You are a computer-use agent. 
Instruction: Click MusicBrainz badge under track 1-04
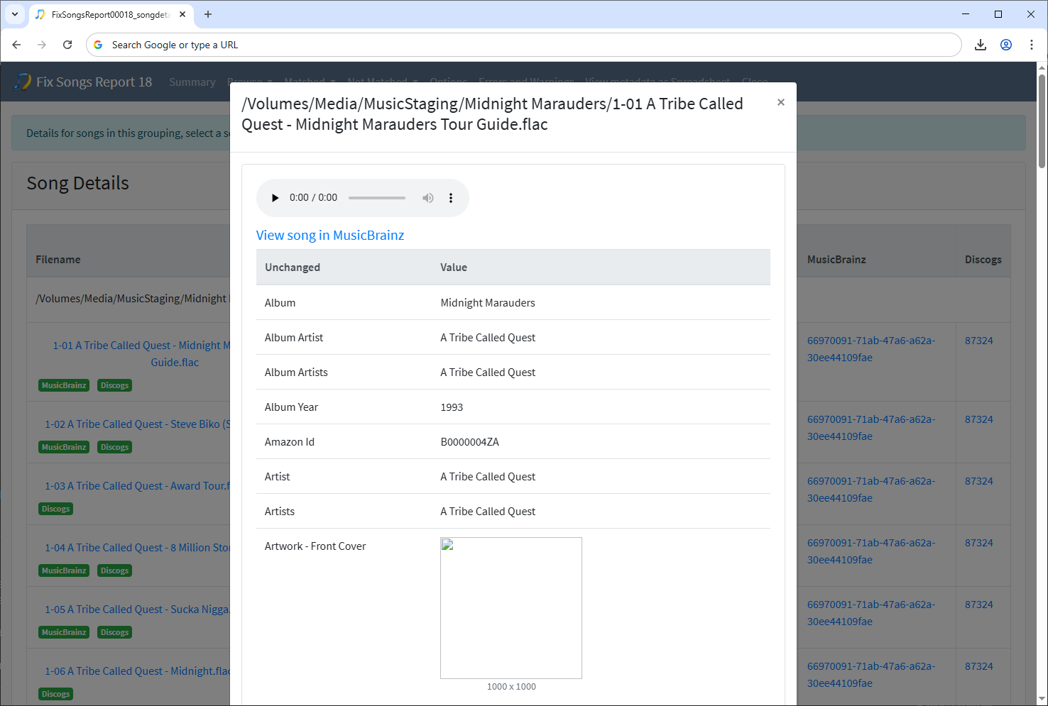pyautogui.click(x=64, y=570)
